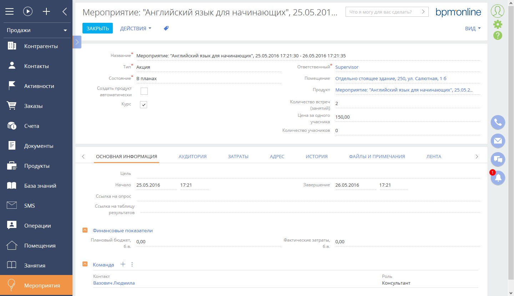This screenshot has width=514, height=296.
Task: Open the call center phone icon
Action: (498, 122)
